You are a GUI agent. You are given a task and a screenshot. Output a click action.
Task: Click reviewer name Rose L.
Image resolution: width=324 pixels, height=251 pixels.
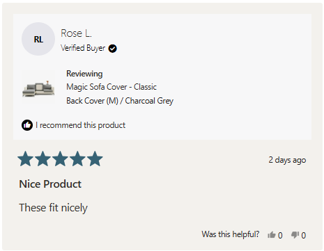(x=76, y=33)
